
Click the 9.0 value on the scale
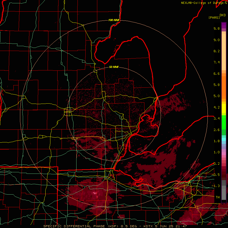[x=217, y=40]
